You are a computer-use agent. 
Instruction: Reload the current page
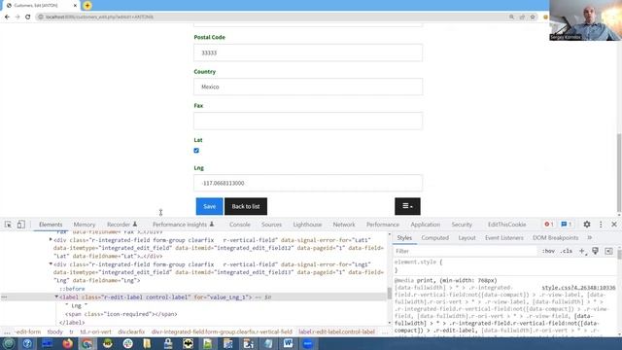pos(28,17)
